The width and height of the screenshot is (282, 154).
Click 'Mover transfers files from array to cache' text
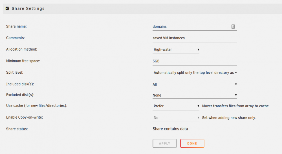[x=235, y=106]
